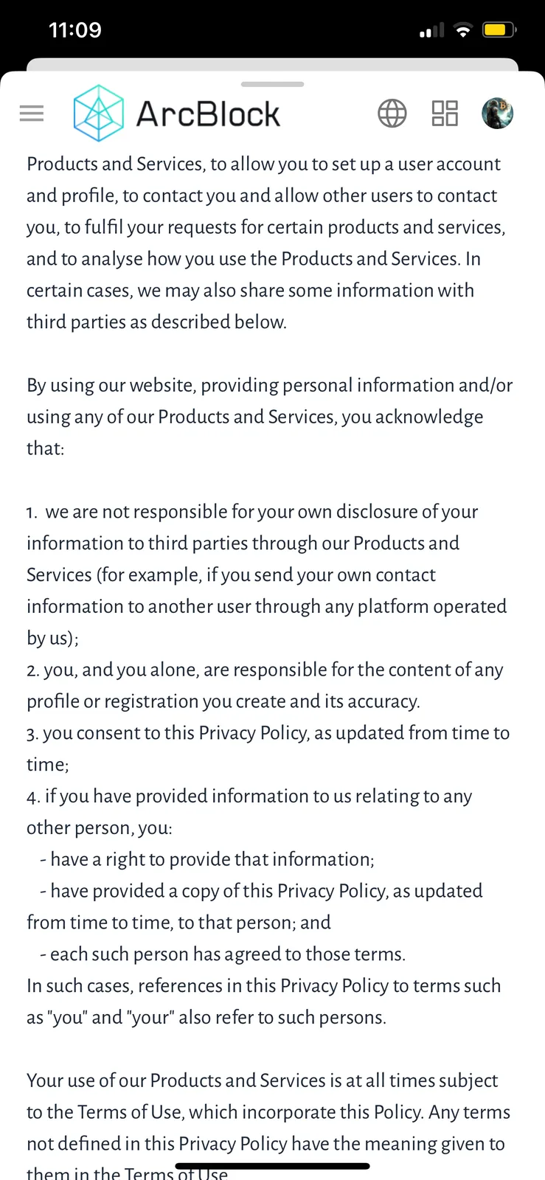
Task: Select list item 1 about third-party disclosure
Action: pos(267,575)
